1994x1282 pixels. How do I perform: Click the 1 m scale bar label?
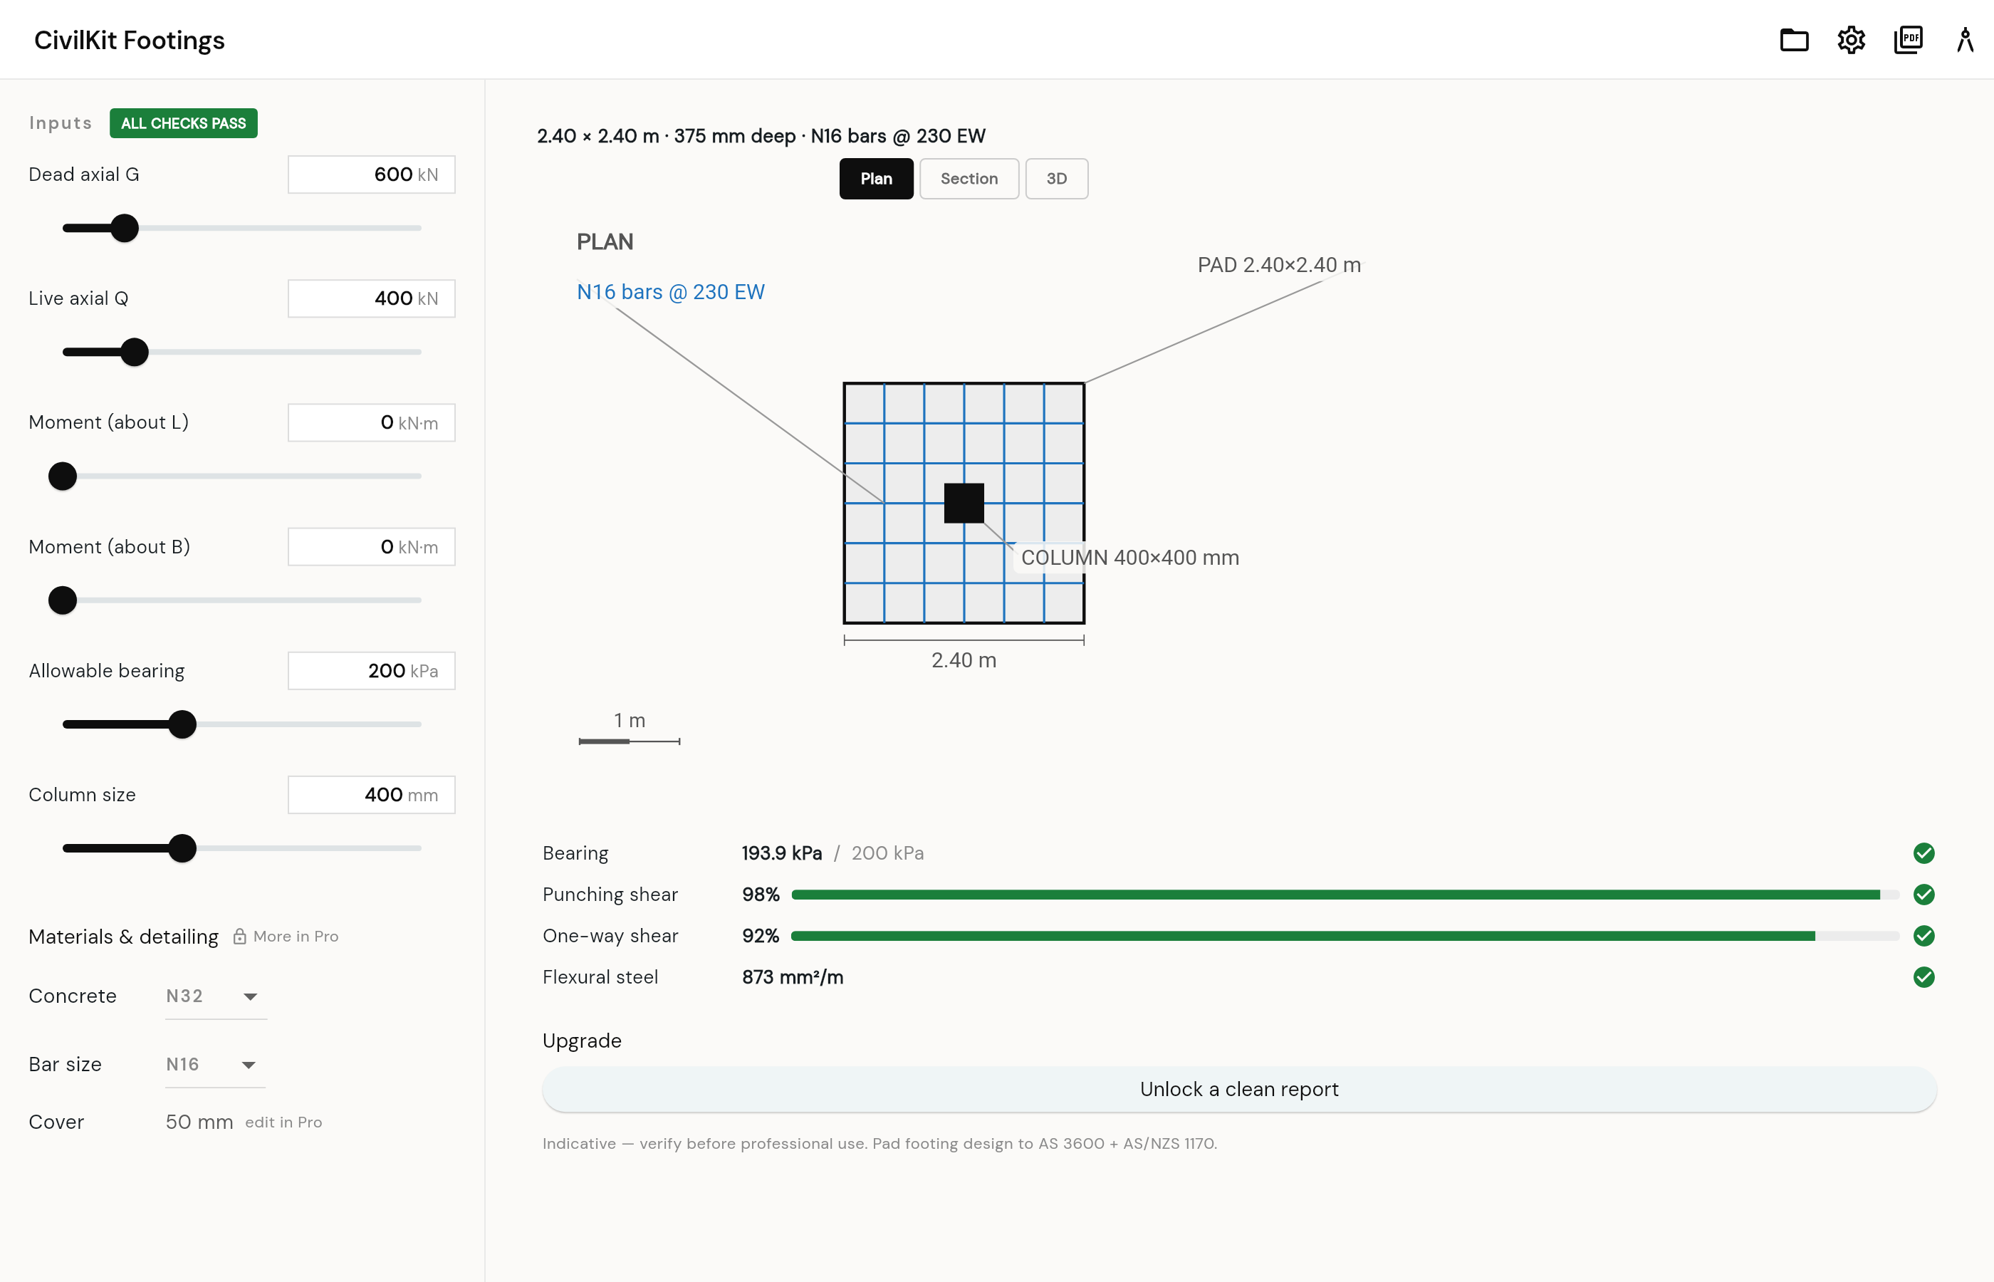pyautogui.click(x=629, y=721)
